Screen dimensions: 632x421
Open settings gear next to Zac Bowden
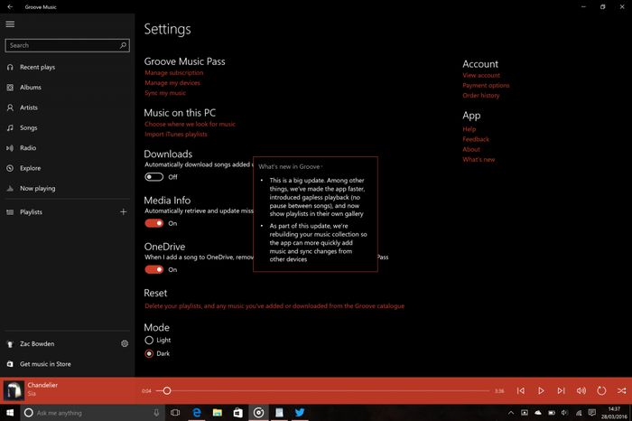125,344
